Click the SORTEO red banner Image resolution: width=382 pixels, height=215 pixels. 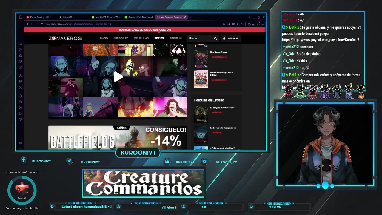pos(145,30)
